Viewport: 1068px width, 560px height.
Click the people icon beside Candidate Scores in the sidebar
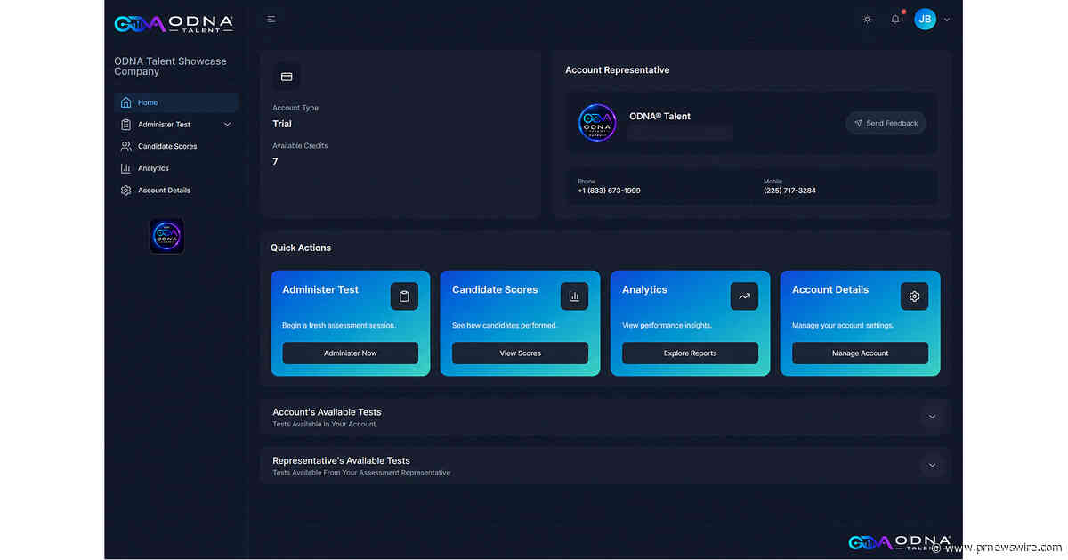pos(125,146)
